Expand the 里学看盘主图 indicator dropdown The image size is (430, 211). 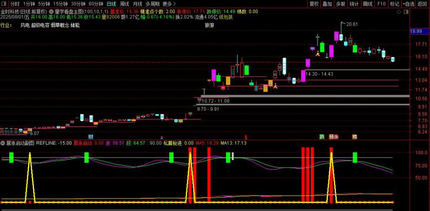51,12
